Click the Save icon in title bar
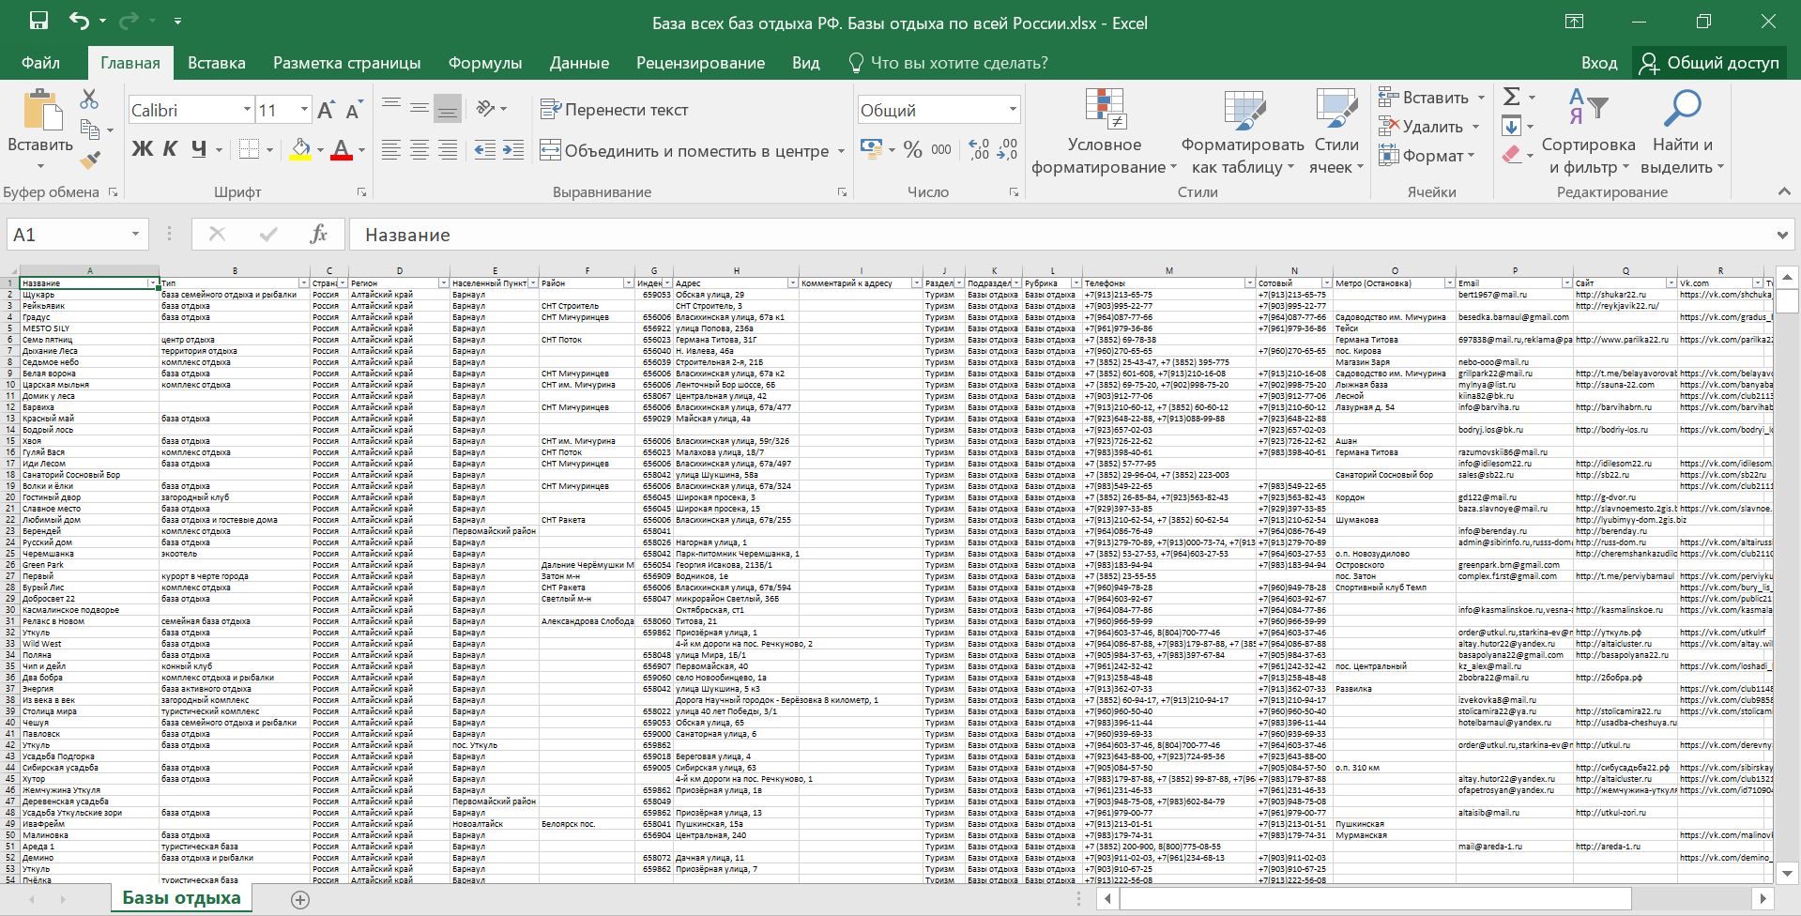The height and width of the screenshot is (916, 1801). pos(38,22)
